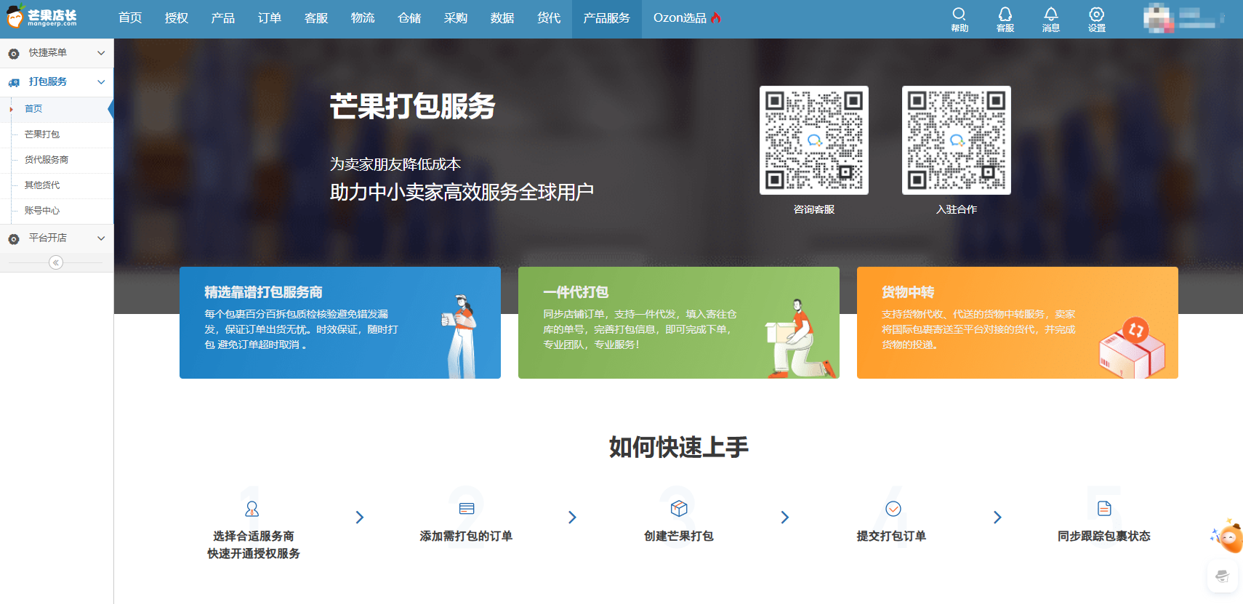Expand the 快捷菜单 chevron
Screen dimensions: 1243x604
[x=101, y=53]
